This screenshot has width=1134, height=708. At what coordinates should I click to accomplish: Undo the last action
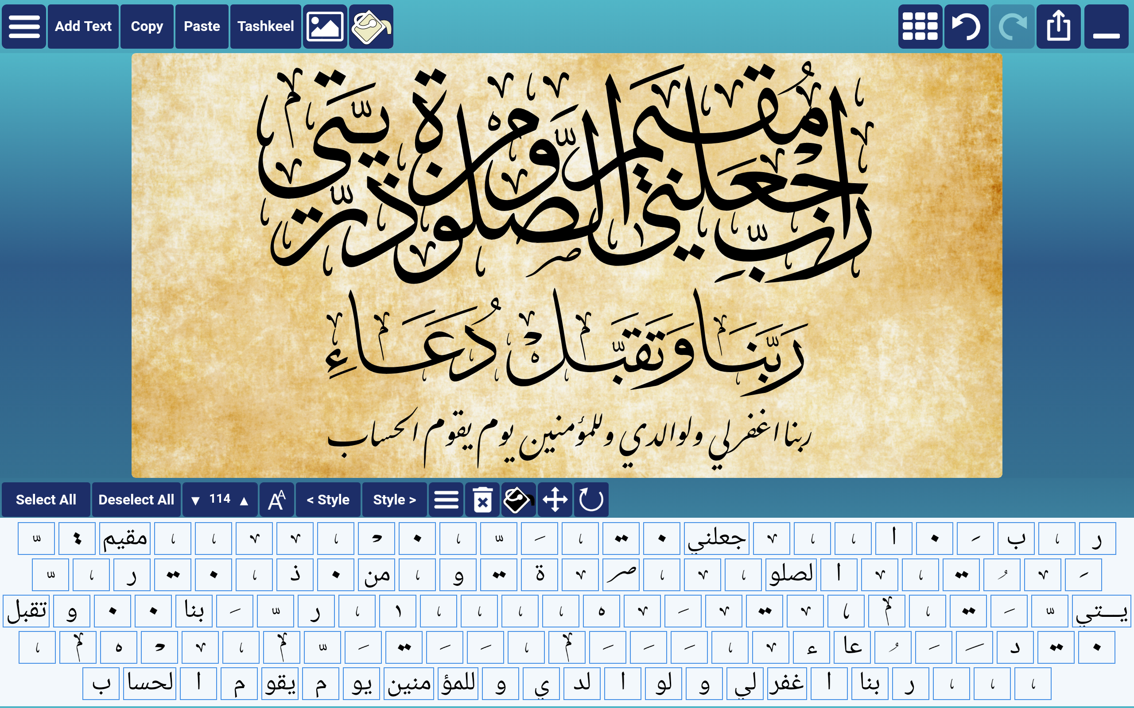[966, 27]
